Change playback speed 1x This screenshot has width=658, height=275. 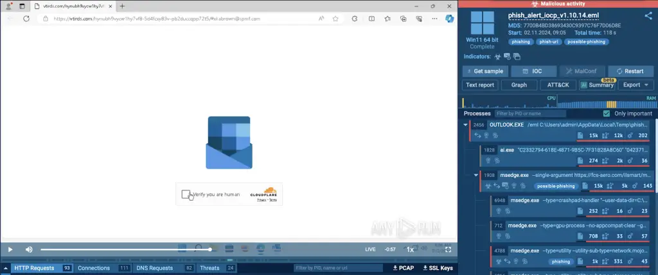point(410,249)
